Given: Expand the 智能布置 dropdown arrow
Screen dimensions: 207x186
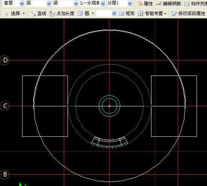Looking at the screenshot, I should coord(165,14).
